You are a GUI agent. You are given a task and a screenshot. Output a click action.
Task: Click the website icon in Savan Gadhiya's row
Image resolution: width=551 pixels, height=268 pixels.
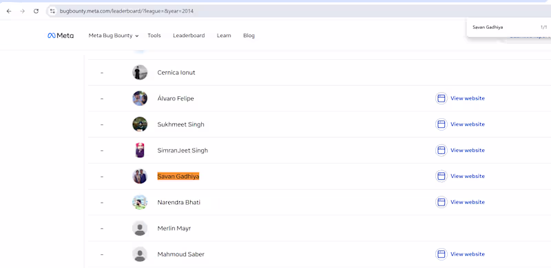441,176
